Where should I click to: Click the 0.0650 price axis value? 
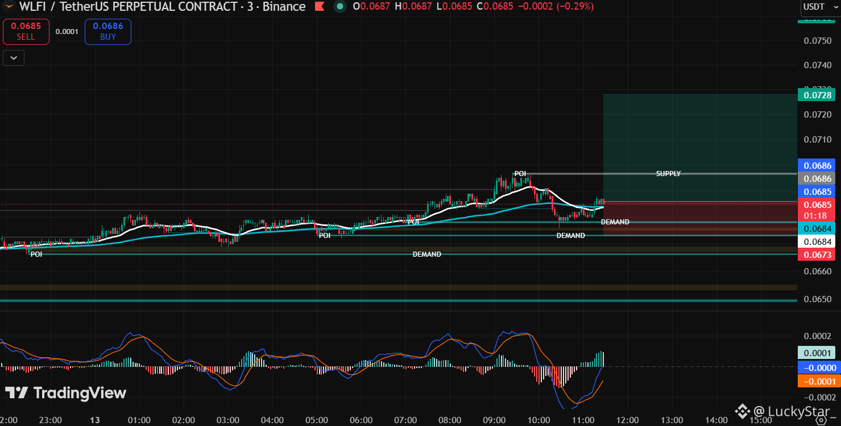[x=818, y=299]
